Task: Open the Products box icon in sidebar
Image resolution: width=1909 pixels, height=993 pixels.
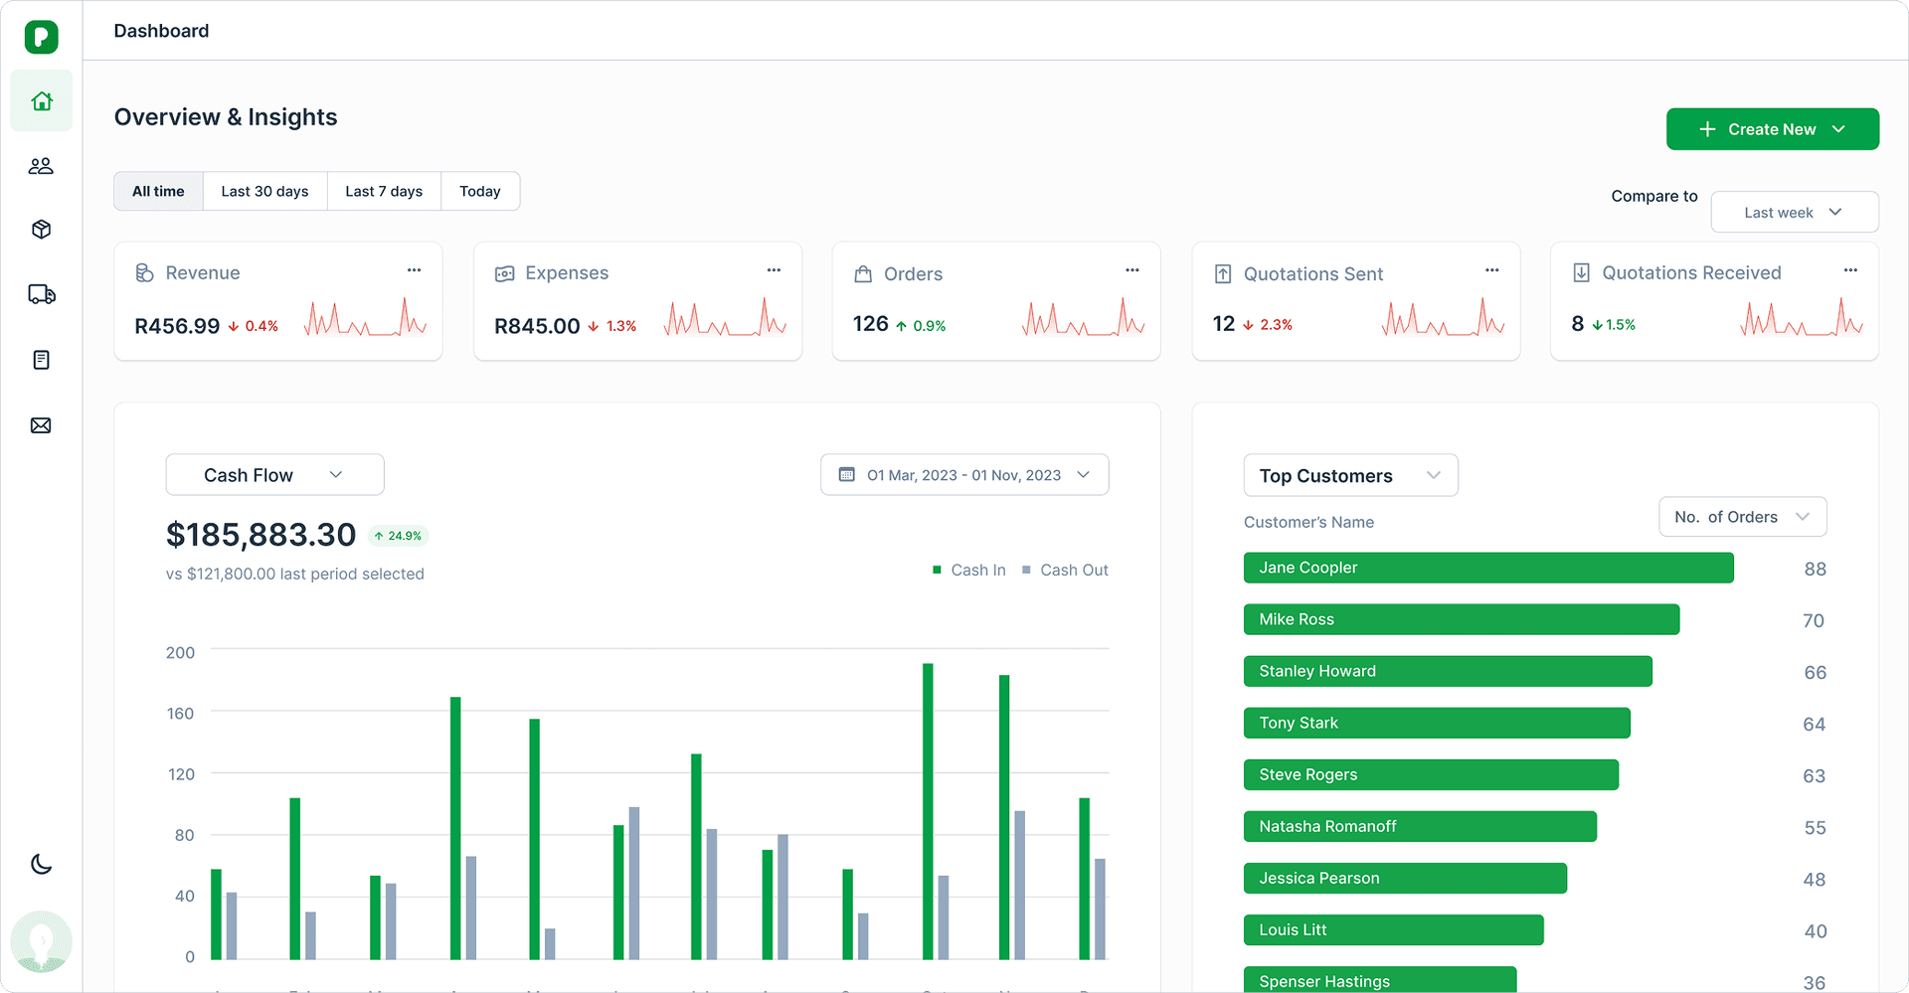Action: point(41,230)
